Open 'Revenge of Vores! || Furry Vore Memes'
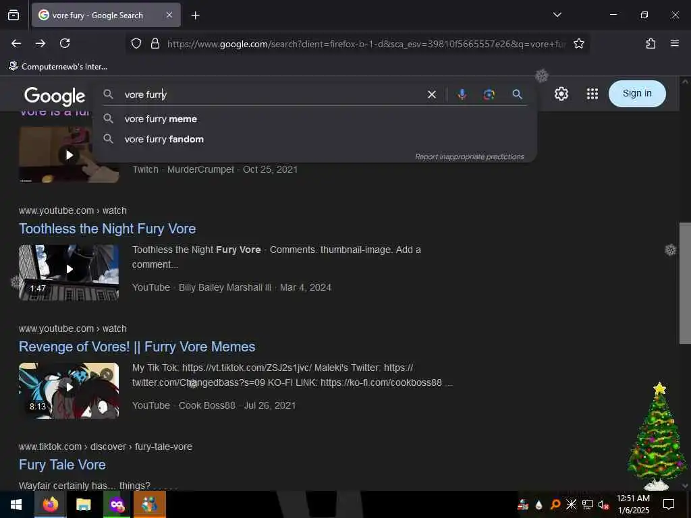691x518 pixels. coord(137,347)
